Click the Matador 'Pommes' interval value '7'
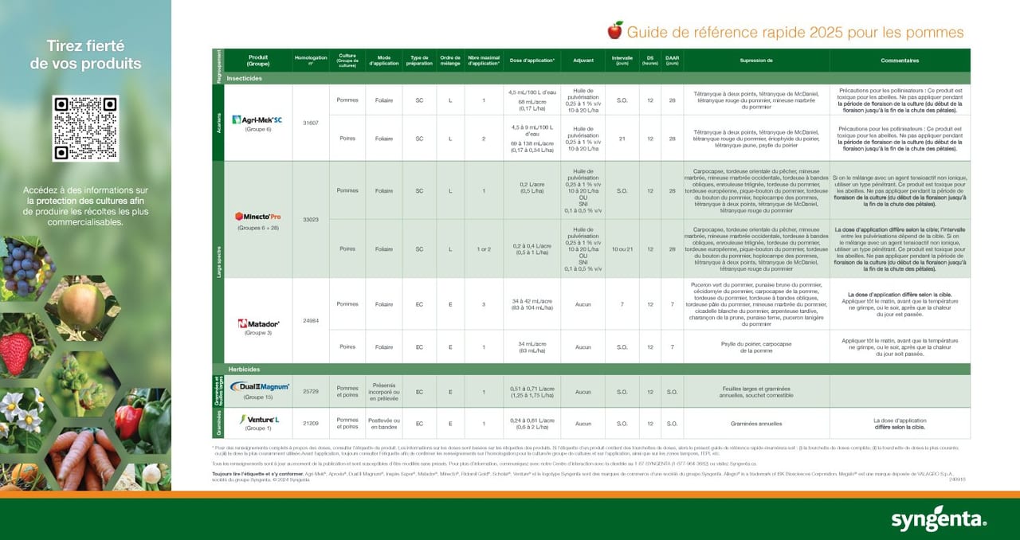The image size is (1020, 540). coord(622,303)
